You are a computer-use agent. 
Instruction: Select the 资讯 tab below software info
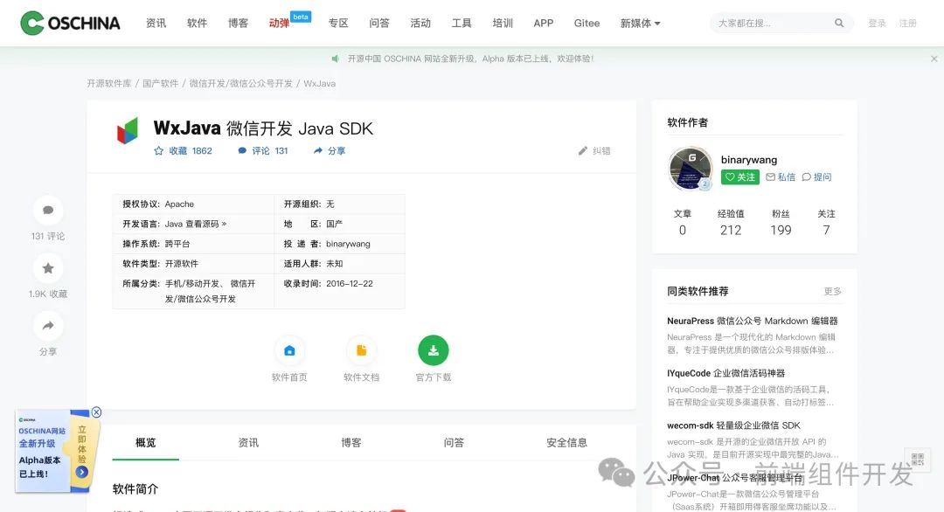tap(248, 442)
